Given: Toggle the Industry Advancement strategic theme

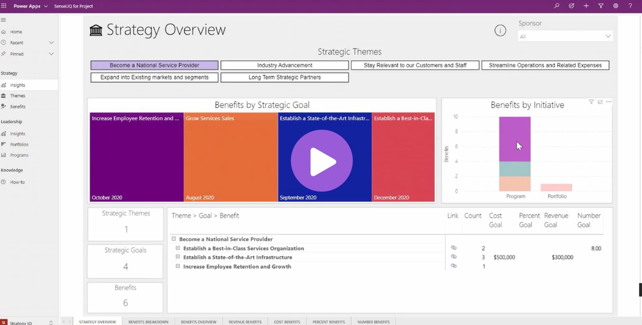Looking at the screenshot, I should pyautogui.click(x=284, y=65).
